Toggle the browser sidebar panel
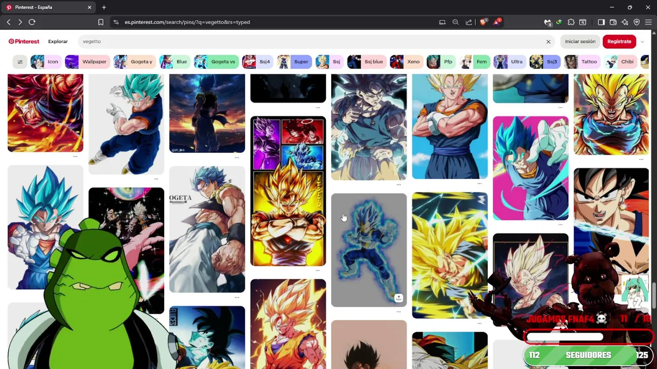 tap(601, 22)
